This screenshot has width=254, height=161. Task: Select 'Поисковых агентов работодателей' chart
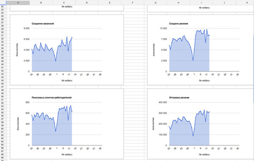point(67,124)
